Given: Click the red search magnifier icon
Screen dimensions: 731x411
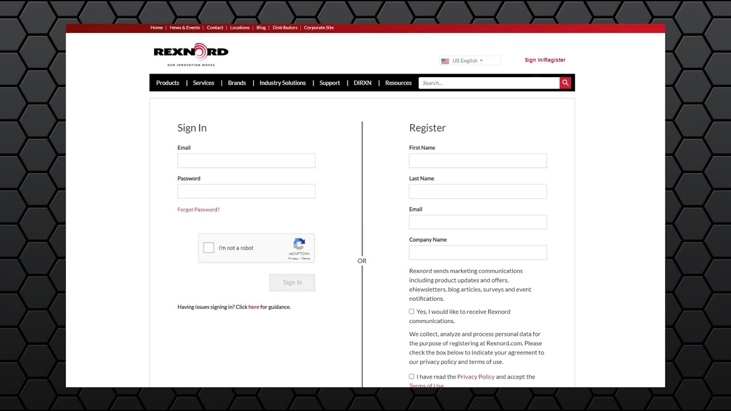Looking at the screenshot, I should [x=565, y=83].
